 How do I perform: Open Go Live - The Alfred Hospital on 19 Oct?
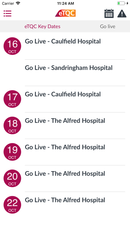65,147
